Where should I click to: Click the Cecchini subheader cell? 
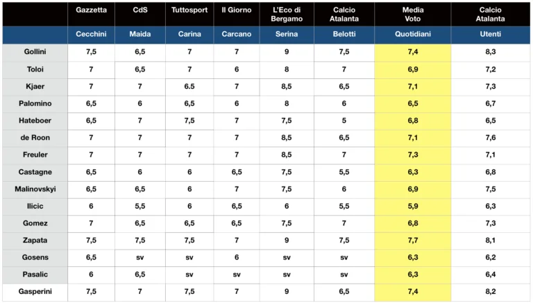point(91,34)
